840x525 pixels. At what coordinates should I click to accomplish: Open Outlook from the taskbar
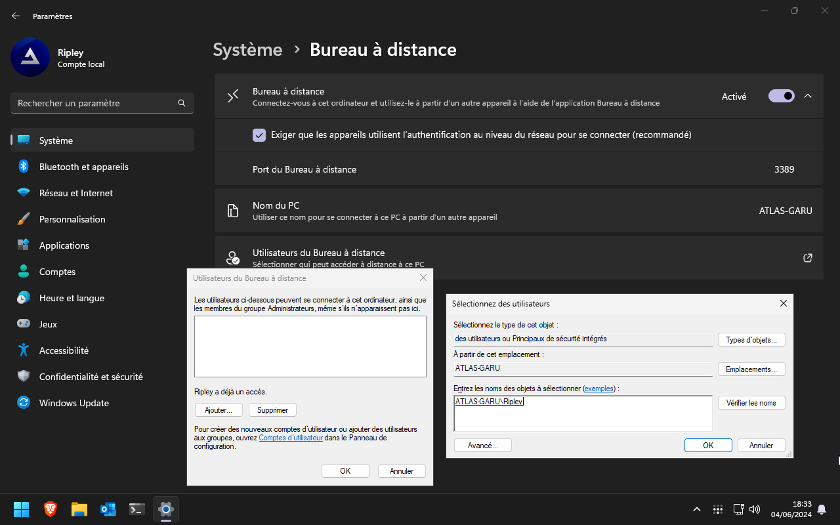click(x=108, y=509)
